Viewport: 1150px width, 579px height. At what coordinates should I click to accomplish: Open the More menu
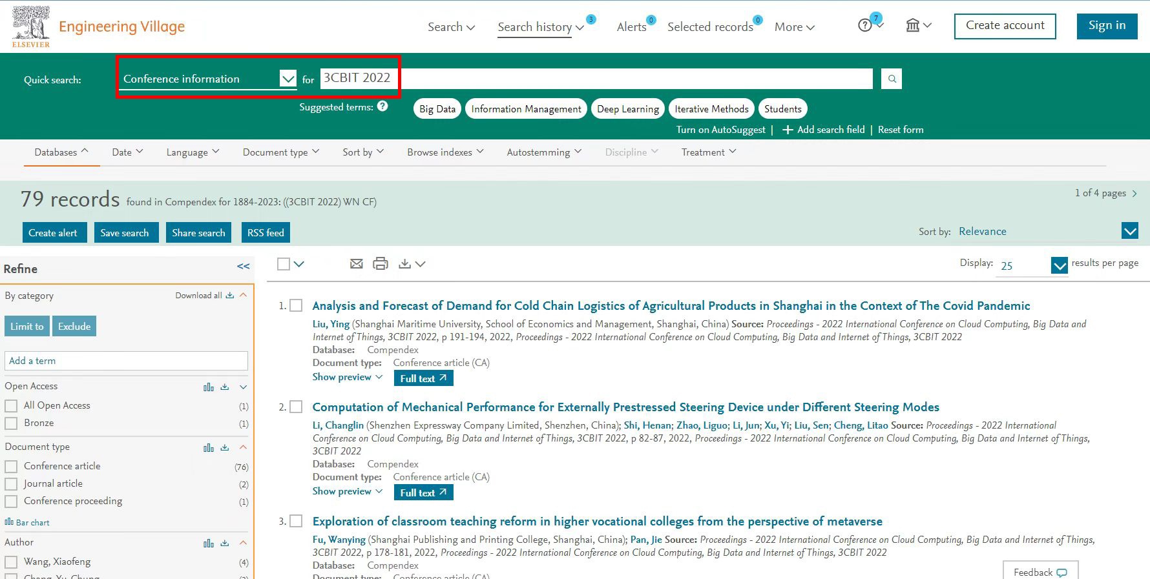tap(795, 26)
